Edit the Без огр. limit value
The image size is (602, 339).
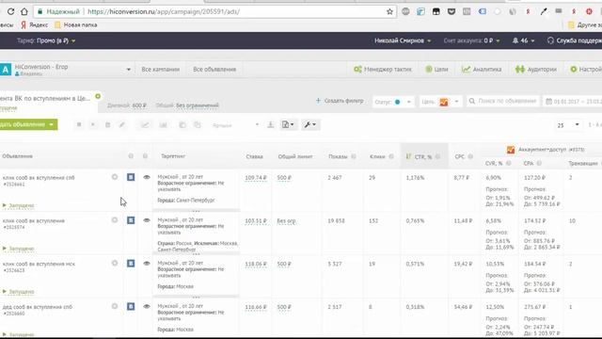tap(286, 221)
